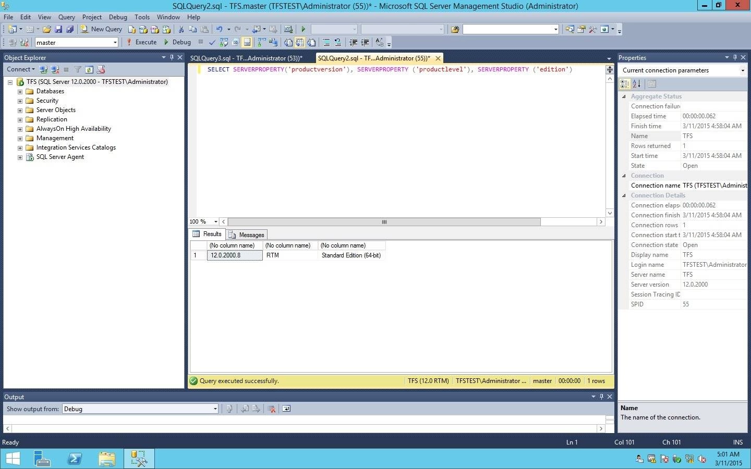Click the Open File folder icon

pyautogui.click(x=47, y=29)
